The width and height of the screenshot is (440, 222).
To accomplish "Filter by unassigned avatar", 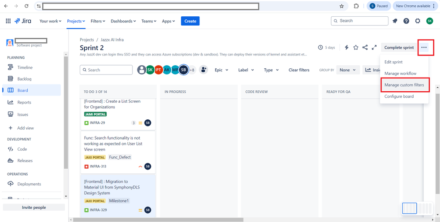I will coord(142,70).
